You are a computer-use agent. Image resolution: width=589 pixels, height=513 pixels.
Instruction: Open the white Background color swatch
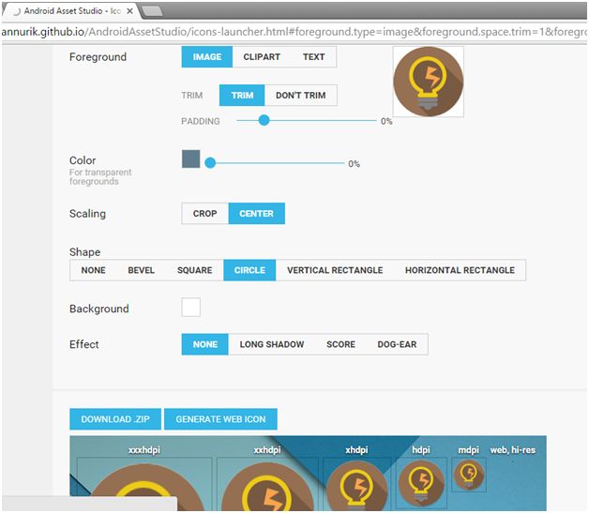pos(190,308)
